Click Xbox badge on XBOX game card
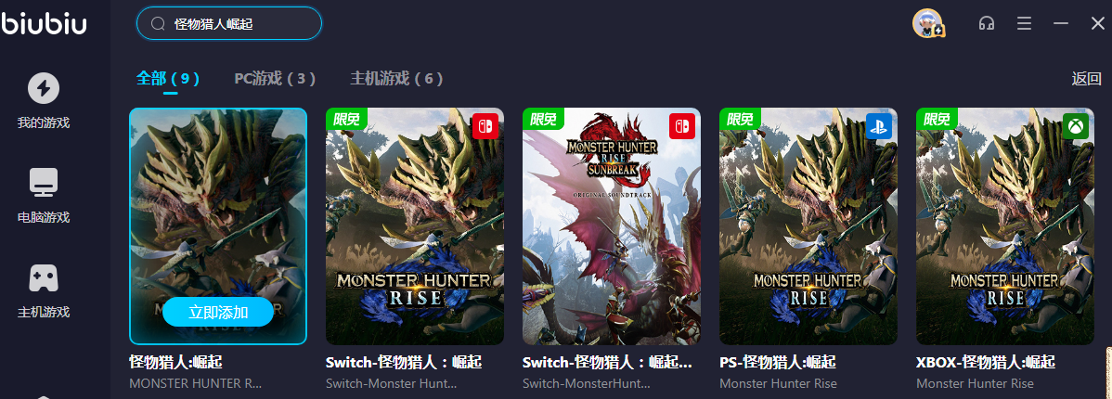1112x399 pixels. 1076,126
